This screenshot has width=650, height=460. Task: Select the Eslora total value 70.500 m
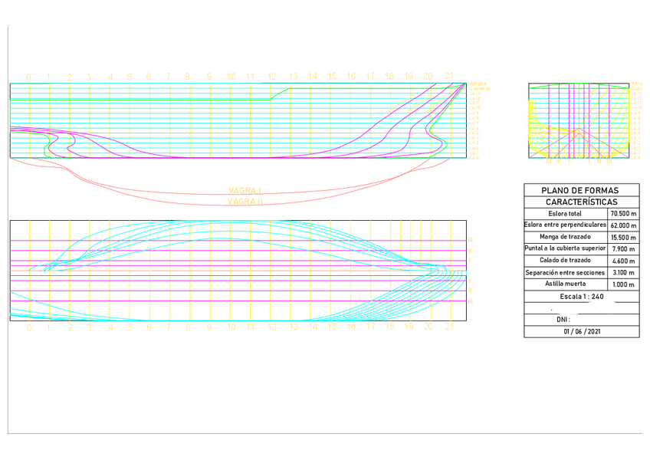pos(623,214)
